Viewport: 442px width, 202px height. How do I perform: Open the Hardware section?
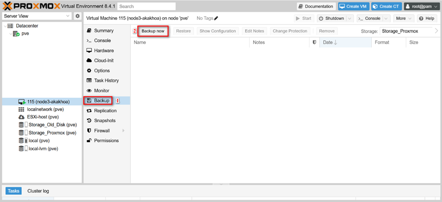pos(104,51)
